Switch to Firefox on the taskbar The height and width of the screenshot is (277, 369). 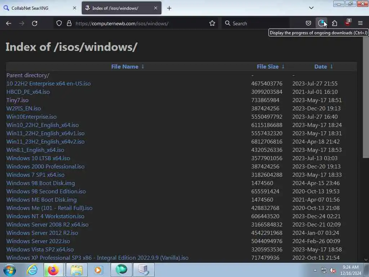pos(53,270)
